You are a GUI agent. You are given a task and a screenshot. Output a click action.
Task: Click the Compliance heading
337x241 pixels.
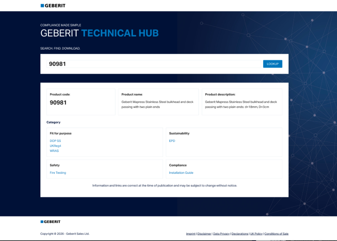(x=178, y=165)
